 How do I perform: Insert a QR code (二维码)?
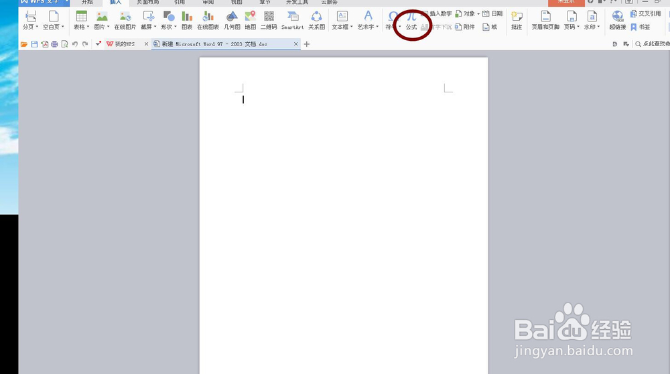pos(269,21)
